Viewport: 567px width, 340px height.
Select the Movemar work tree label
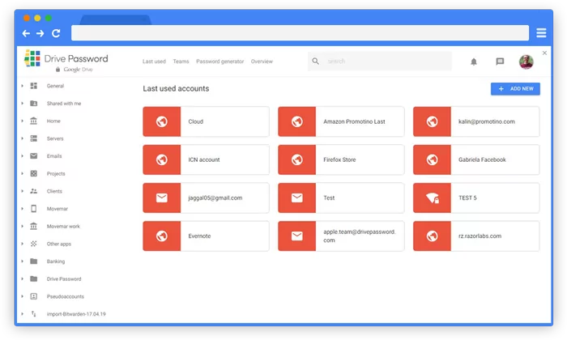coord(63,226)
